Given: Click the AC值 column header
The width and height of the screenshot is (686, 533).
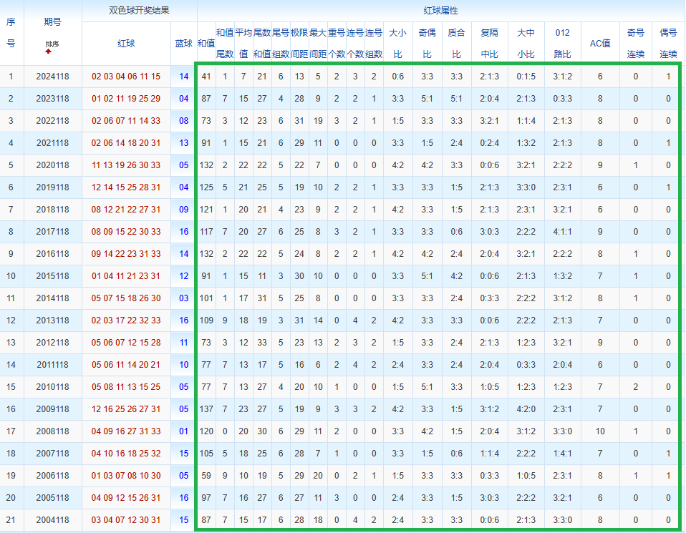Looking at the screenshot, I should pyautogui.click(x=600, y=44).
